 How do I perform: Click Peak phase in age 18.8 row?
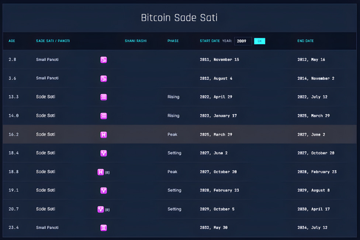click(172, 172)
